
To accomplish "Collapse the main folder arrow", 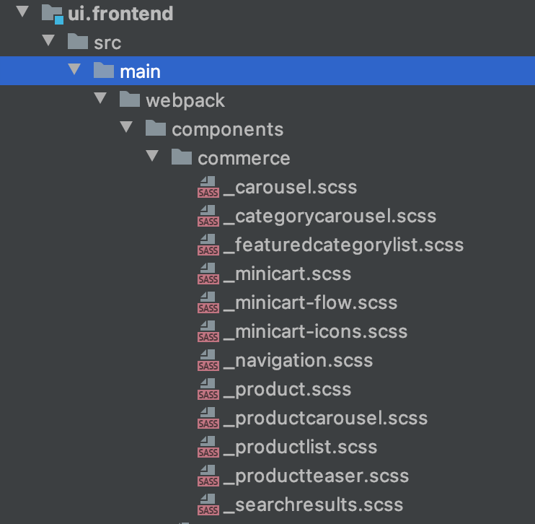I will click(74, 69).
